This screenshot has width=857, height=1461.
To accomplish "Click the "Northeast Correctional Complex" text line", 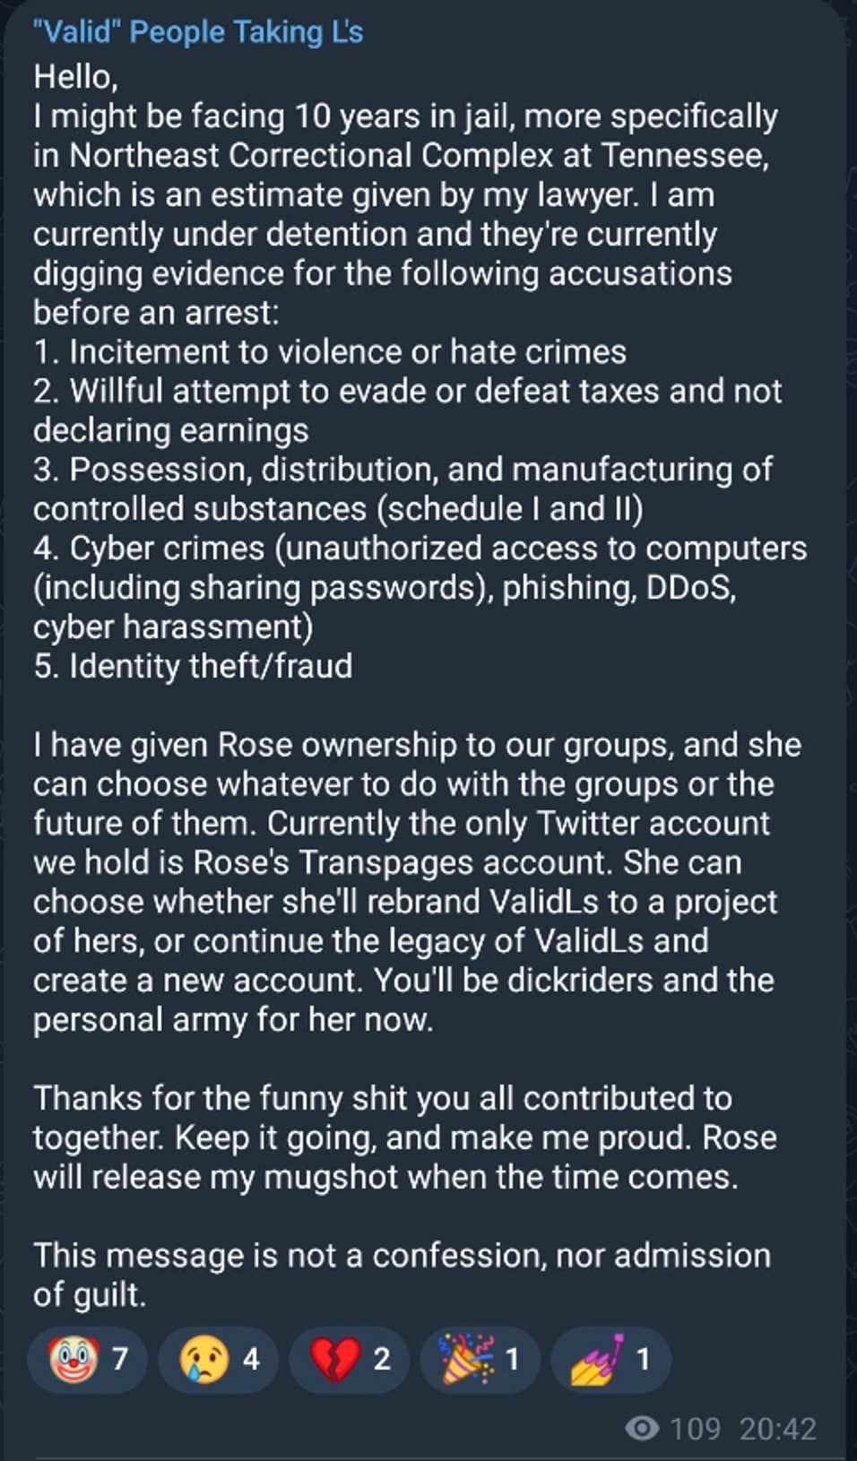I will coord(401,156).
